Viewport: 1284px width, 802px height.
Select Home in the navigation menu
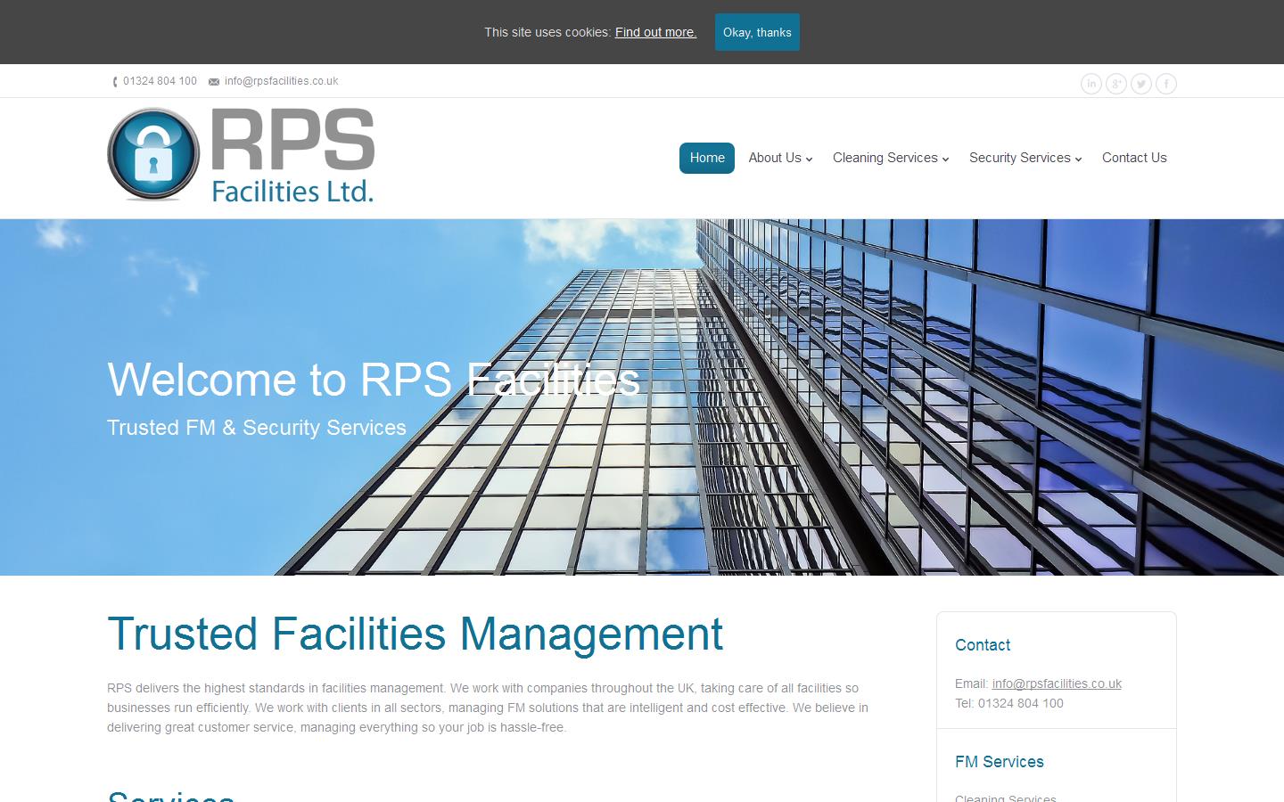[x=707, y=158]
